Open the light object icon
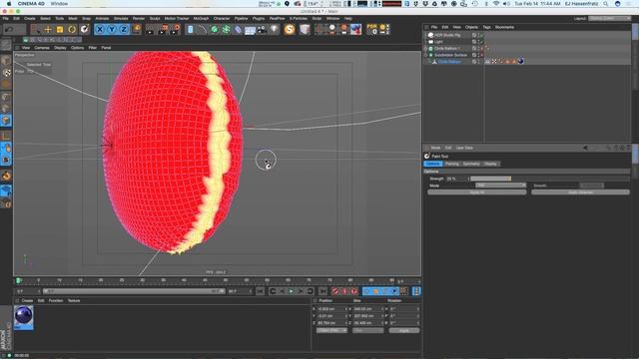The image size is (639, 359). click(x=274, y=29)
